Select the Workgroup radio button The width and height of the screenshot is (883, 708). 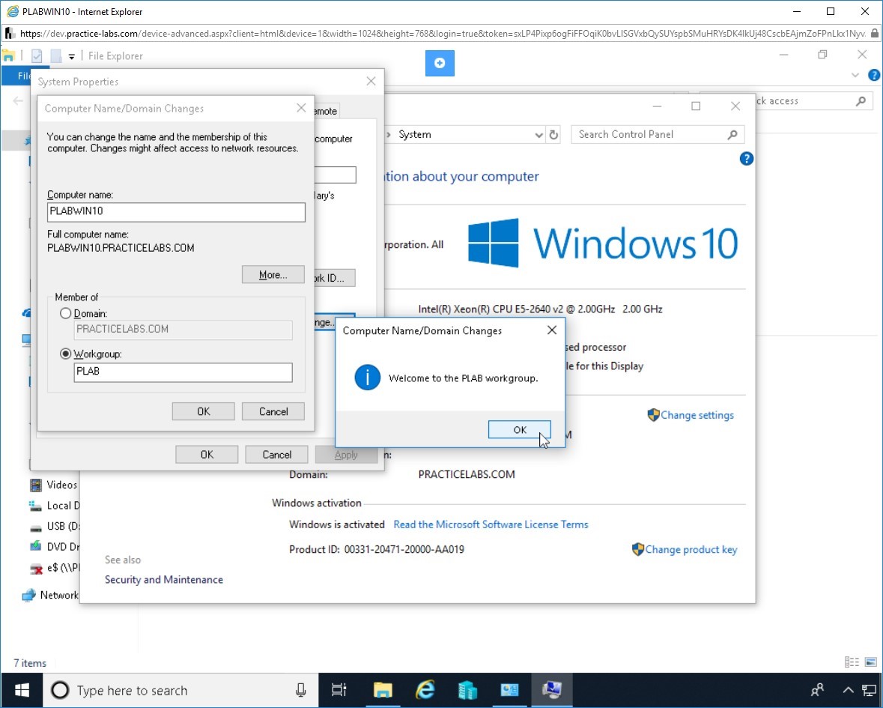[x=65, y=354]
